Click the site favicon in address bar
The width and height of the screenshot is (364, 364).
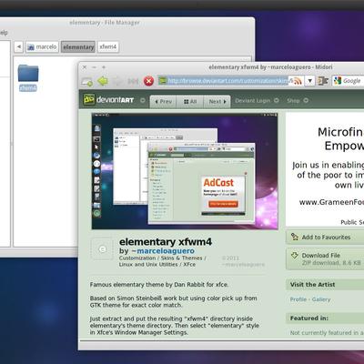tap(163, 81)
